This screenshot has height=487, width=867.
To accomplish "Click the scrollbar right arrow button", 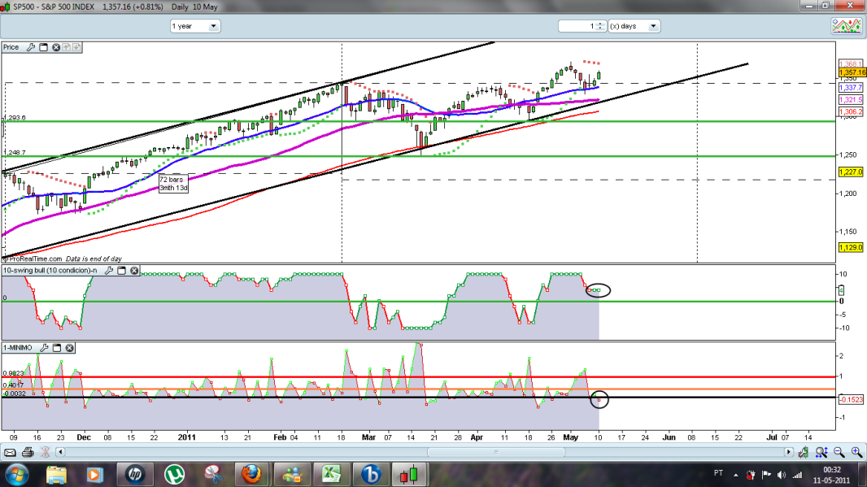I will [x=788, y=452].
